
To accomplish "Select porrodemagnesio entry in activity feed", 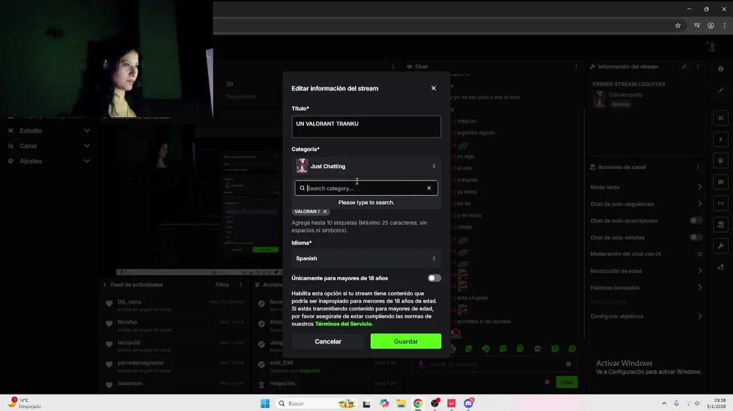I will tap(174, 366).
